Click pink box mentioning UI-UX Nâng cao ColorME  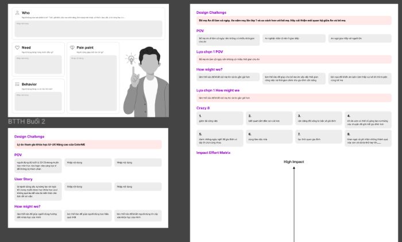coord(88,145)
